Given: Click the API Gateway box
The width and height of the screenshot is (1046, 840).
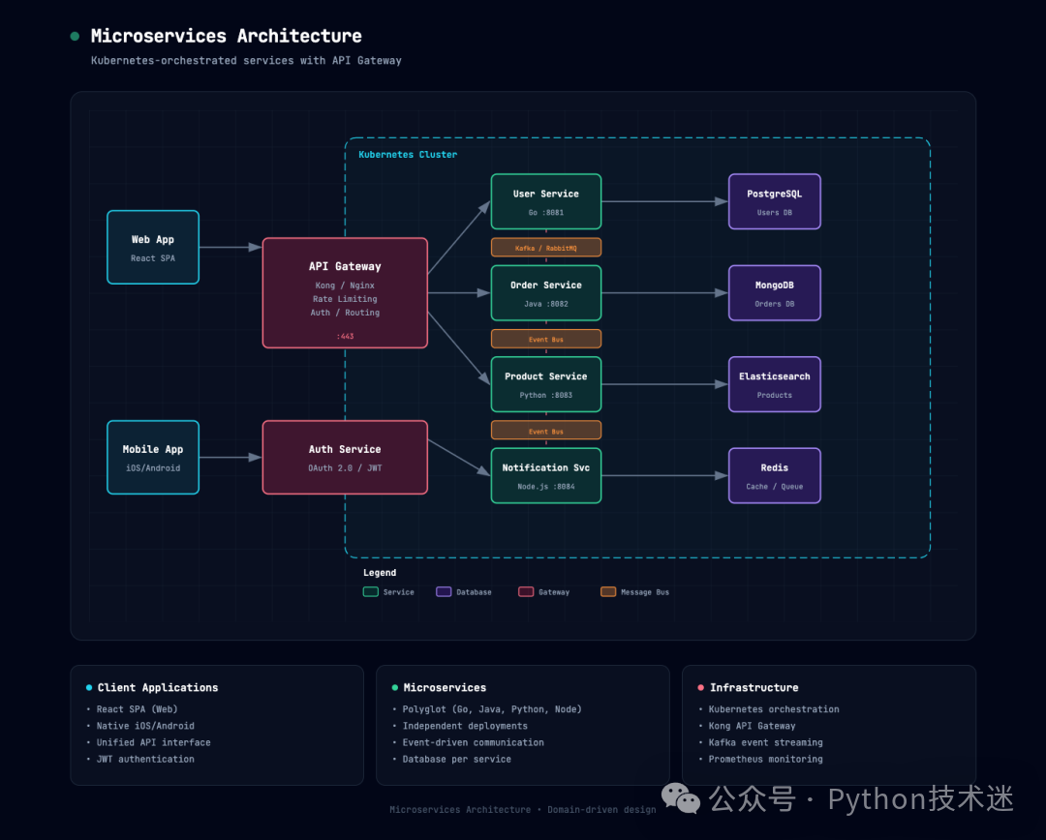Looking at the screenshot, I should tap(345, 292).
